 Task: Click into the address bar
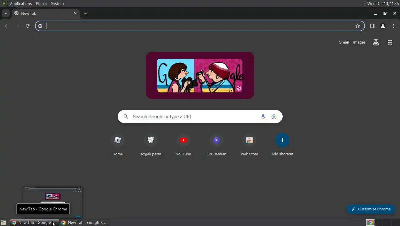click(x=200, y=26)
